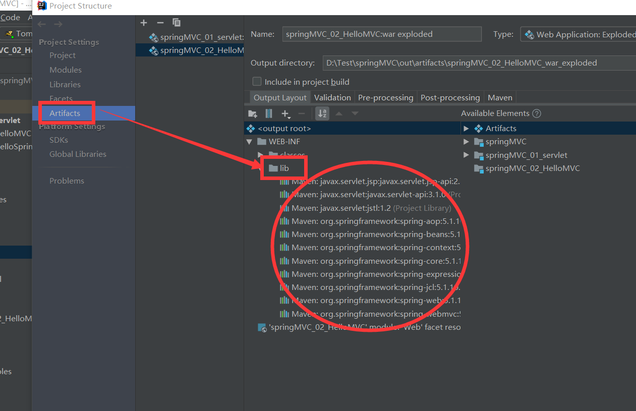Open the Post-processing tab

coord(450,97)
